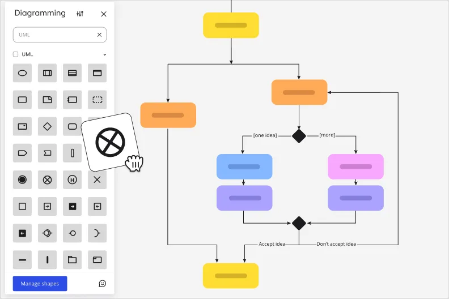This screenshot has height=299, width=449.
Task: Open the feedback smiley chat icon
Action: (x=103, y=283)
